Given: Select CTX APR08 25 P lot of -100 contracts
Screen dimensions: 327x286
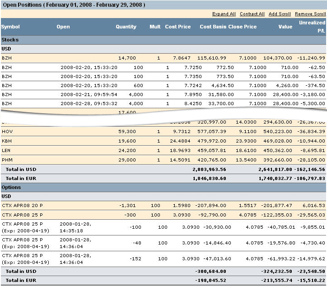Looking at the screenshot, I should (163, 227).
